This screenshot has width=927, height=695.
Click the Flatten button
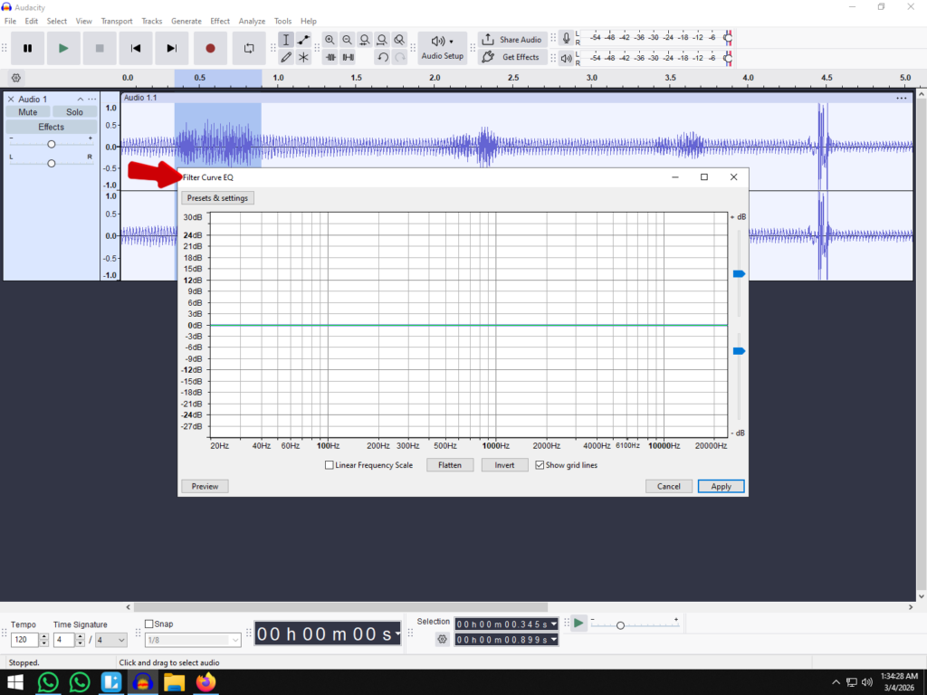click(x=450, y=465)
